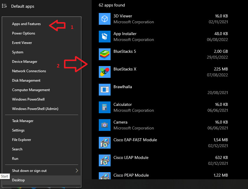Viewport: 248px width, 189px height.
Task: Click the Calculator app icon
Action: (x=105, y=107)
